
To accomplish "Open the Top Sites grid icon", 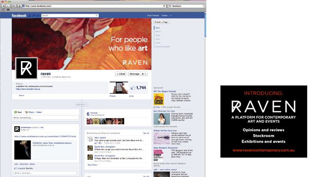I will point(8,10).
